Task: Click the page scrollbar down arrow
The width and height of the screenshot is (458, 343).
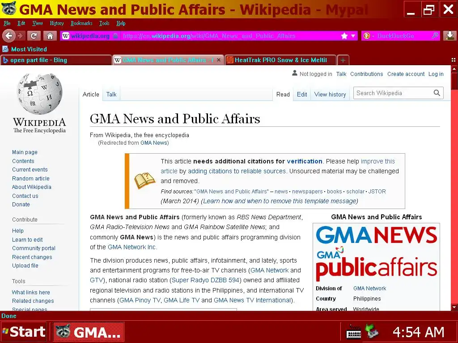Action: click(x=454, y=307)
